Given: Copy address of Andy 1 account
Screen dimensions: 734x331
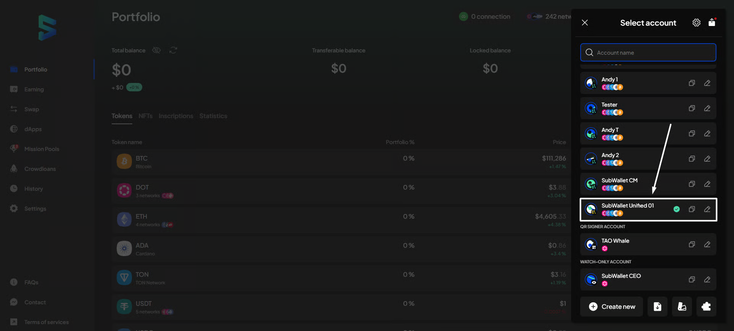Looking at the screenshot, I should coord(692,83).
